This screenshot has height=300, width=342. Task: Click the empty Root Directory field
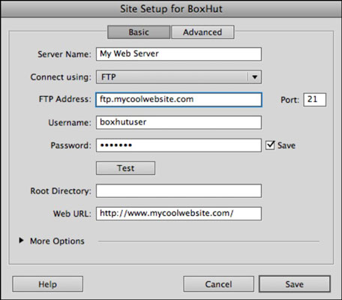click(178, 191)
